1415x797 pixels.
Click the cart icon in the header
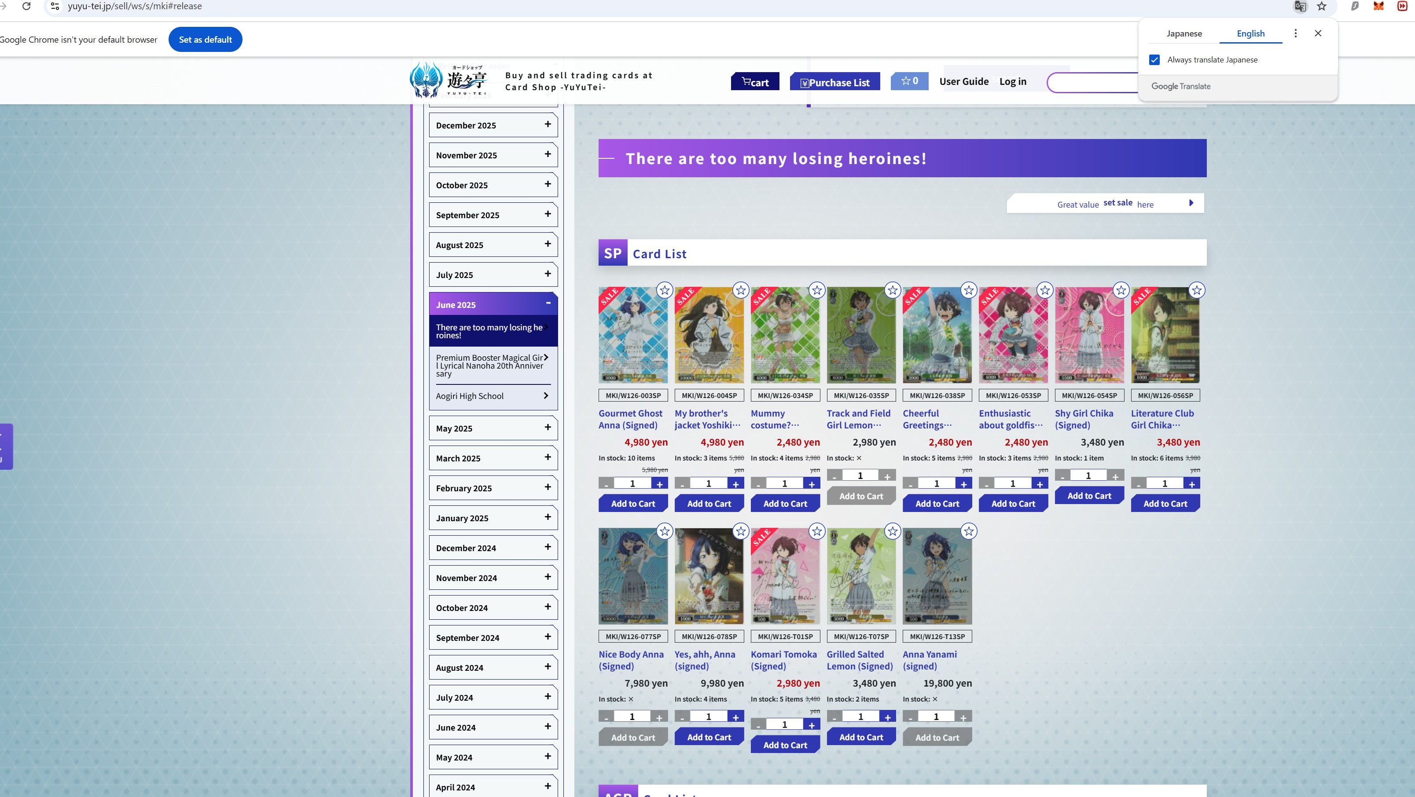click(755, 81)
